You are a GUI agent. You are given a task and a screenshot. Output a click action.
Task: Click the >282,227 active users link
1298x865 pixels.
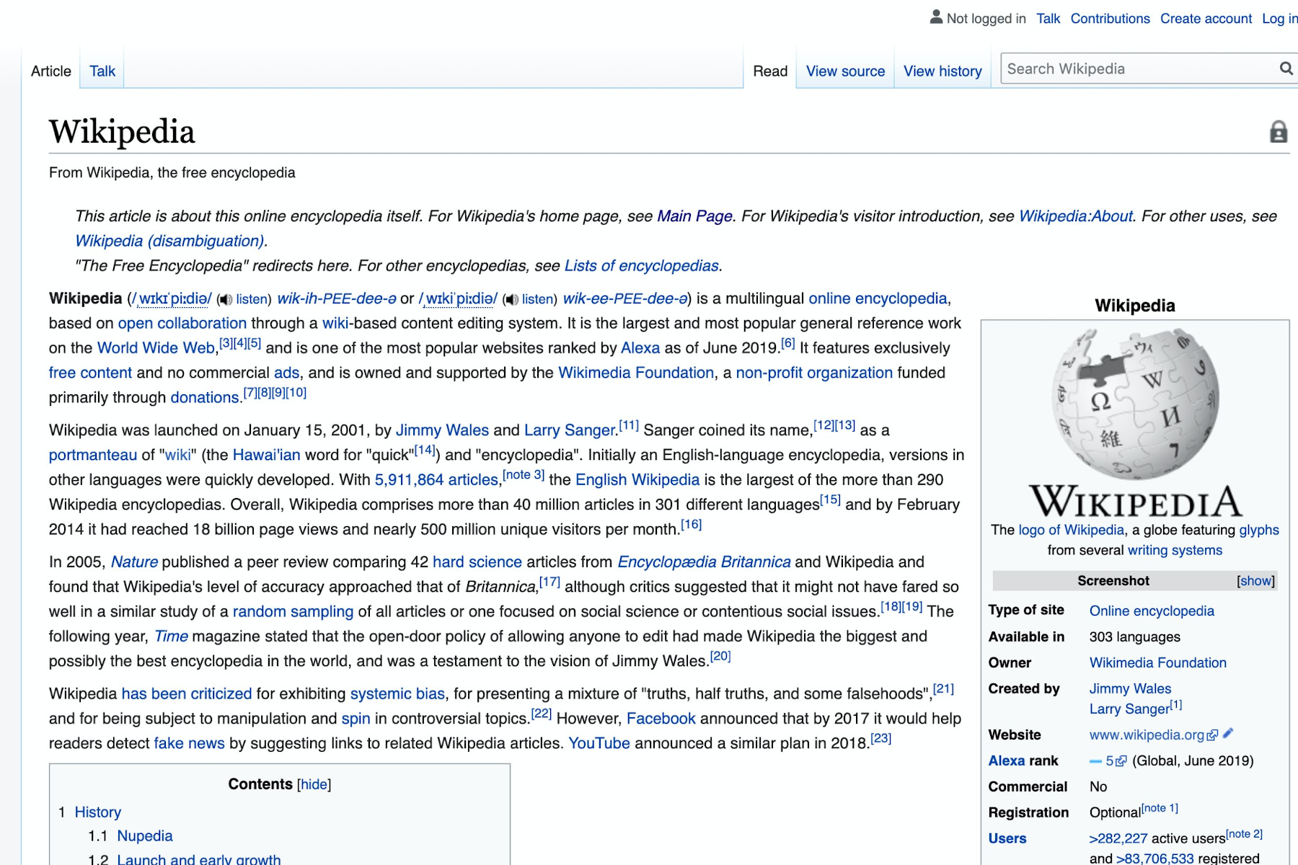pyautogui.click(x=1118, y=839)
